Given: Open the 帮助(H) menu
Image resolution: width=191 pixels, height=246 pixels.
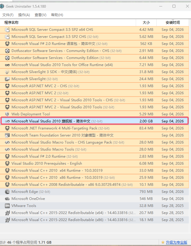Looking at the screenshot, I should [57, 15].
